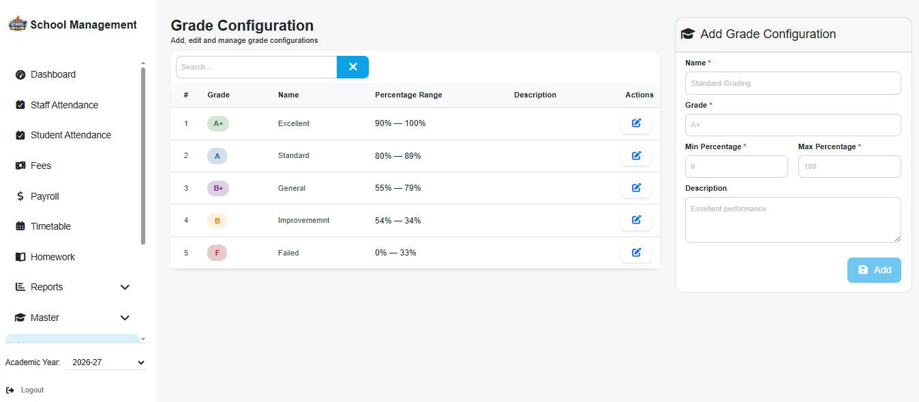Click the Grade Configuration page heading

click(x=242, y=26)
